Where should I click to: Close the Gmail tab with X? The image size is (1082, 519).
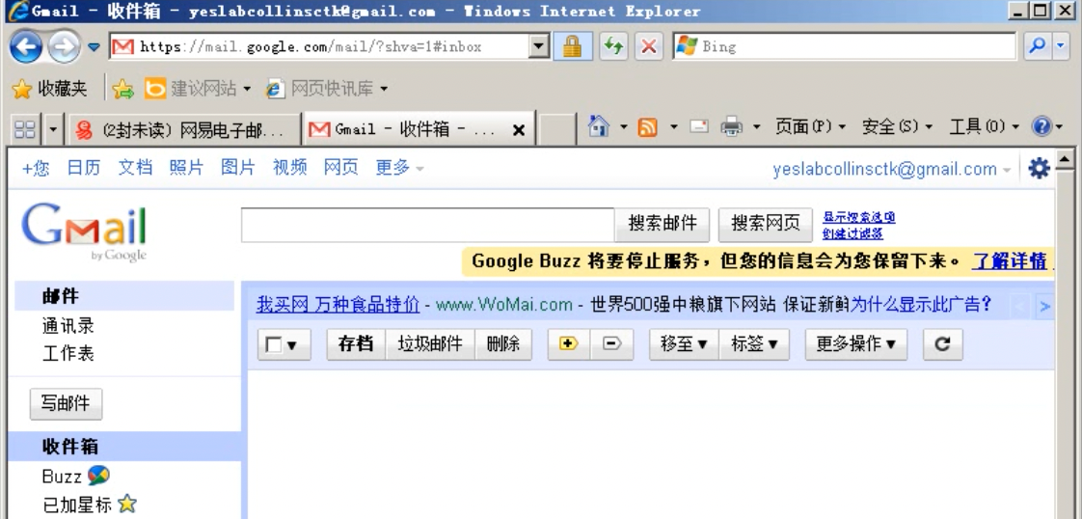[519, 129]
